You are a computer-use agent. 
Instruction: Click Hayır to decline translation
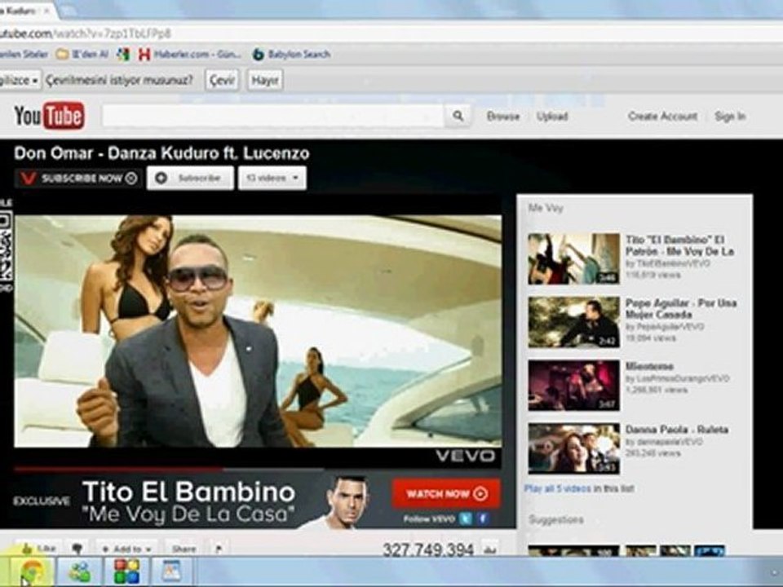pyautogui.click(x=264, y=81)
